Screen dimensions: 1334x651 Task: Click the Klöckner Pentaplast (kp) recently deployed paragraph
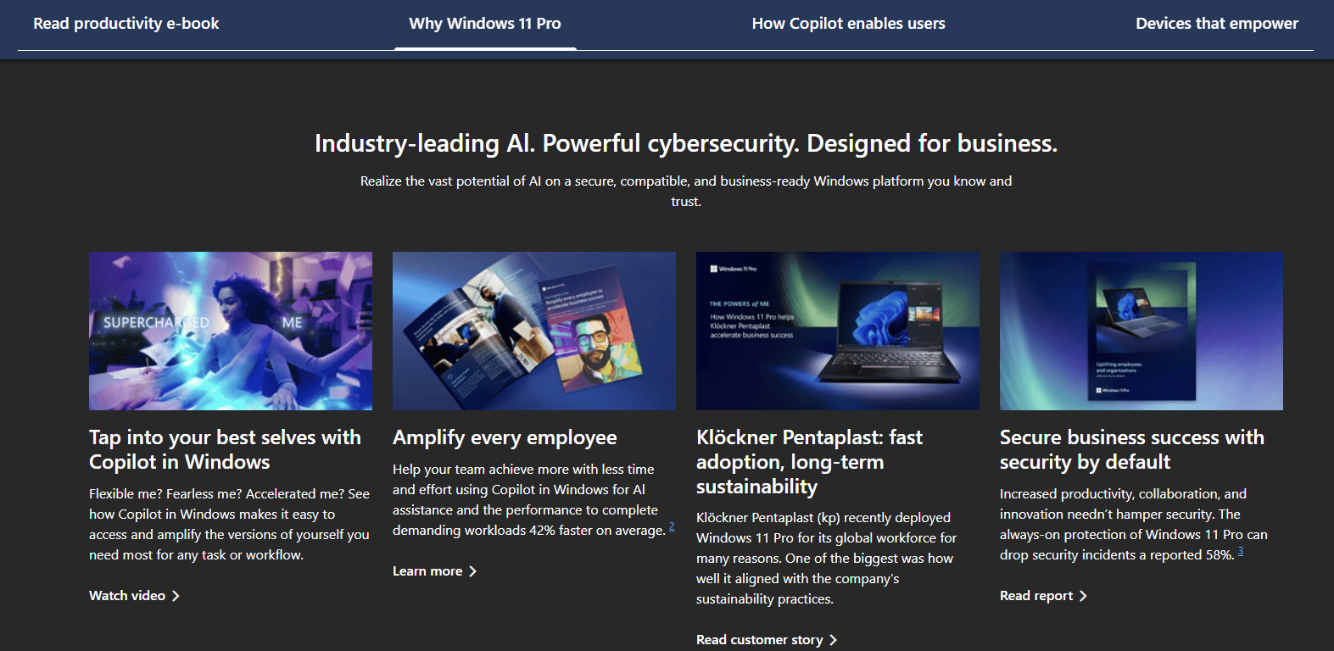point(827,559)
